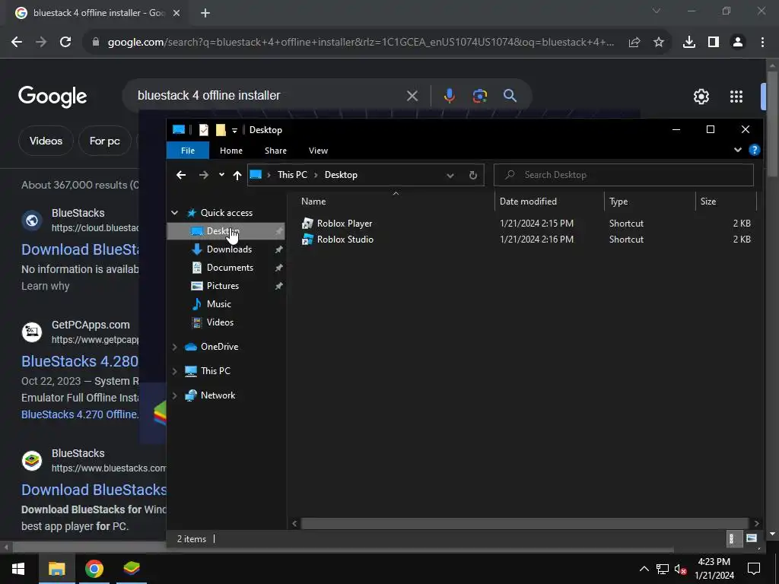Open Chrome profile icon
Viewport: 779px width, 584px height.
pos(738,43)
